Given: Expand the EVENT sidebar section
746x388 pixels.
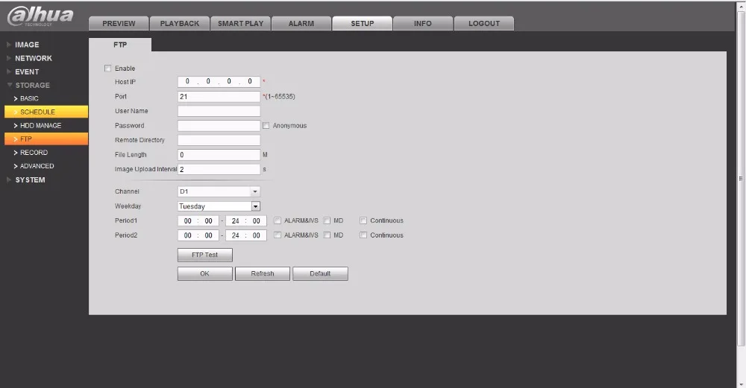Looking at the screenshot, I should click(27, 71).
